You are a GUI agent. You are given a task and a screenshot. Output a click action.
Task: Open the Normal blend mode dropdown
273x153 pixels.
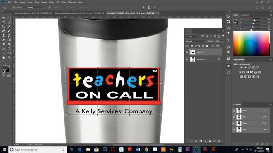(x=196, y=41)
